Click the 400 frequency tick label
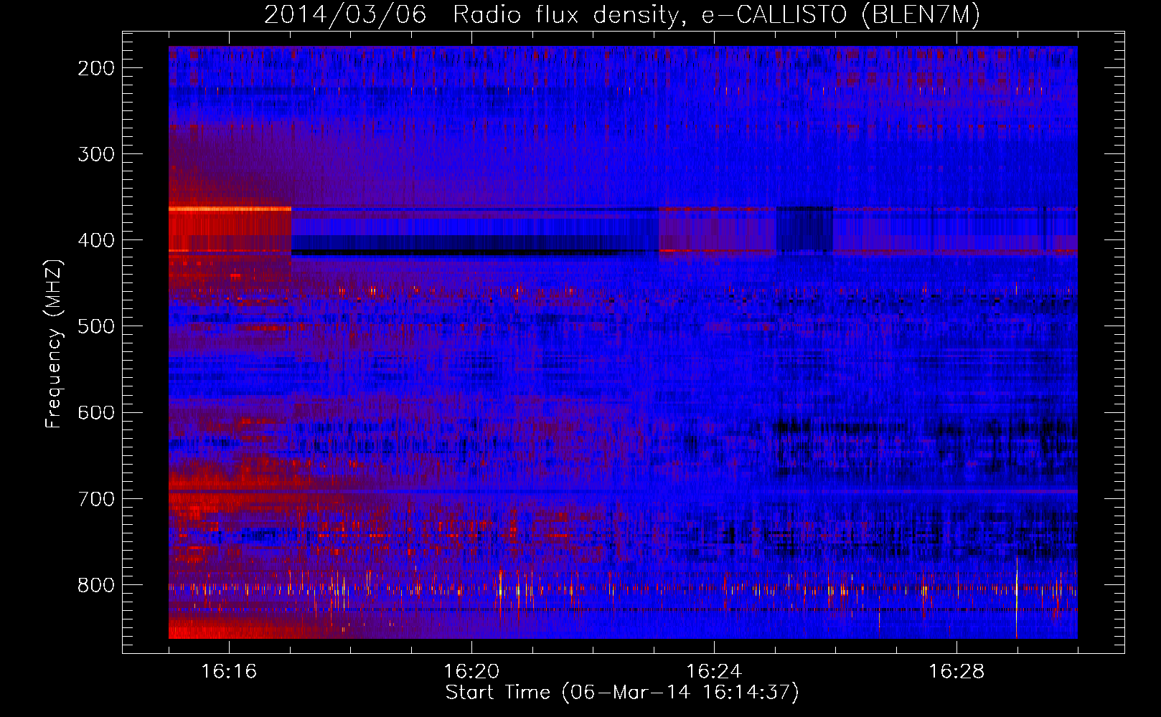This screenshot has height=717, width=1161. pyautogui.click(x=95, y=240)
